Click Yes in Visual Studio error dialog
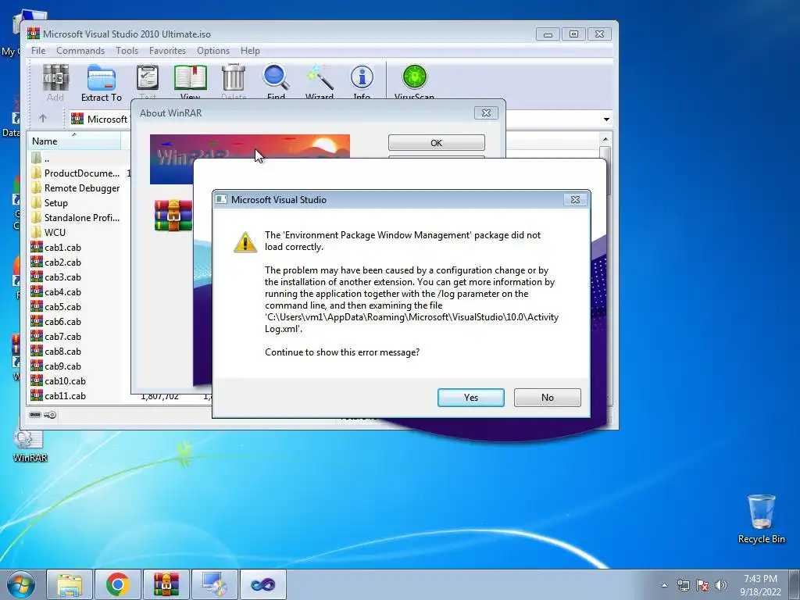Screen dimensions: 800x600 471,398
